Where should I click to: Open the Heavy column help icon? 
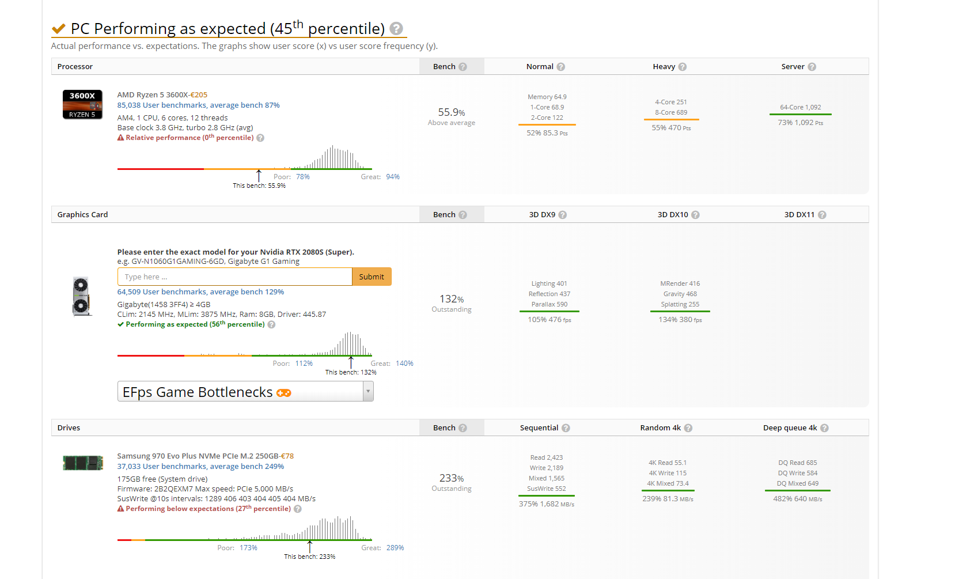683,67
